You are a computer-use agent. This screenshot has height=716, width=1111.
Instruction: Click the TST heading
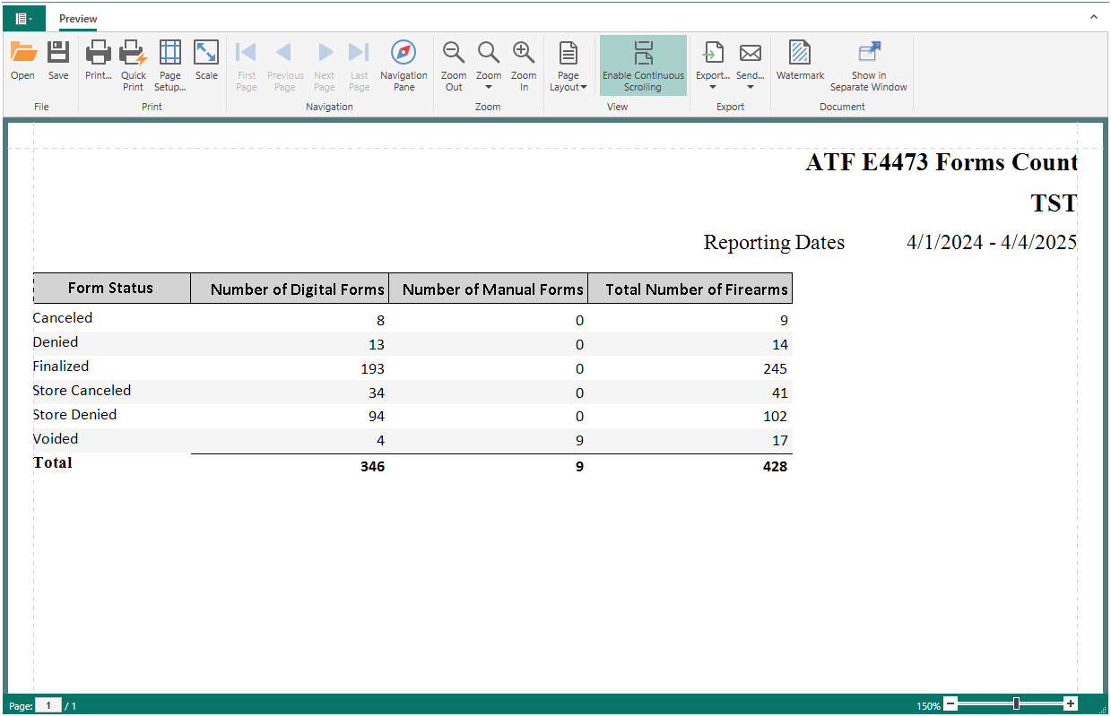click(x=1055, y=203)
